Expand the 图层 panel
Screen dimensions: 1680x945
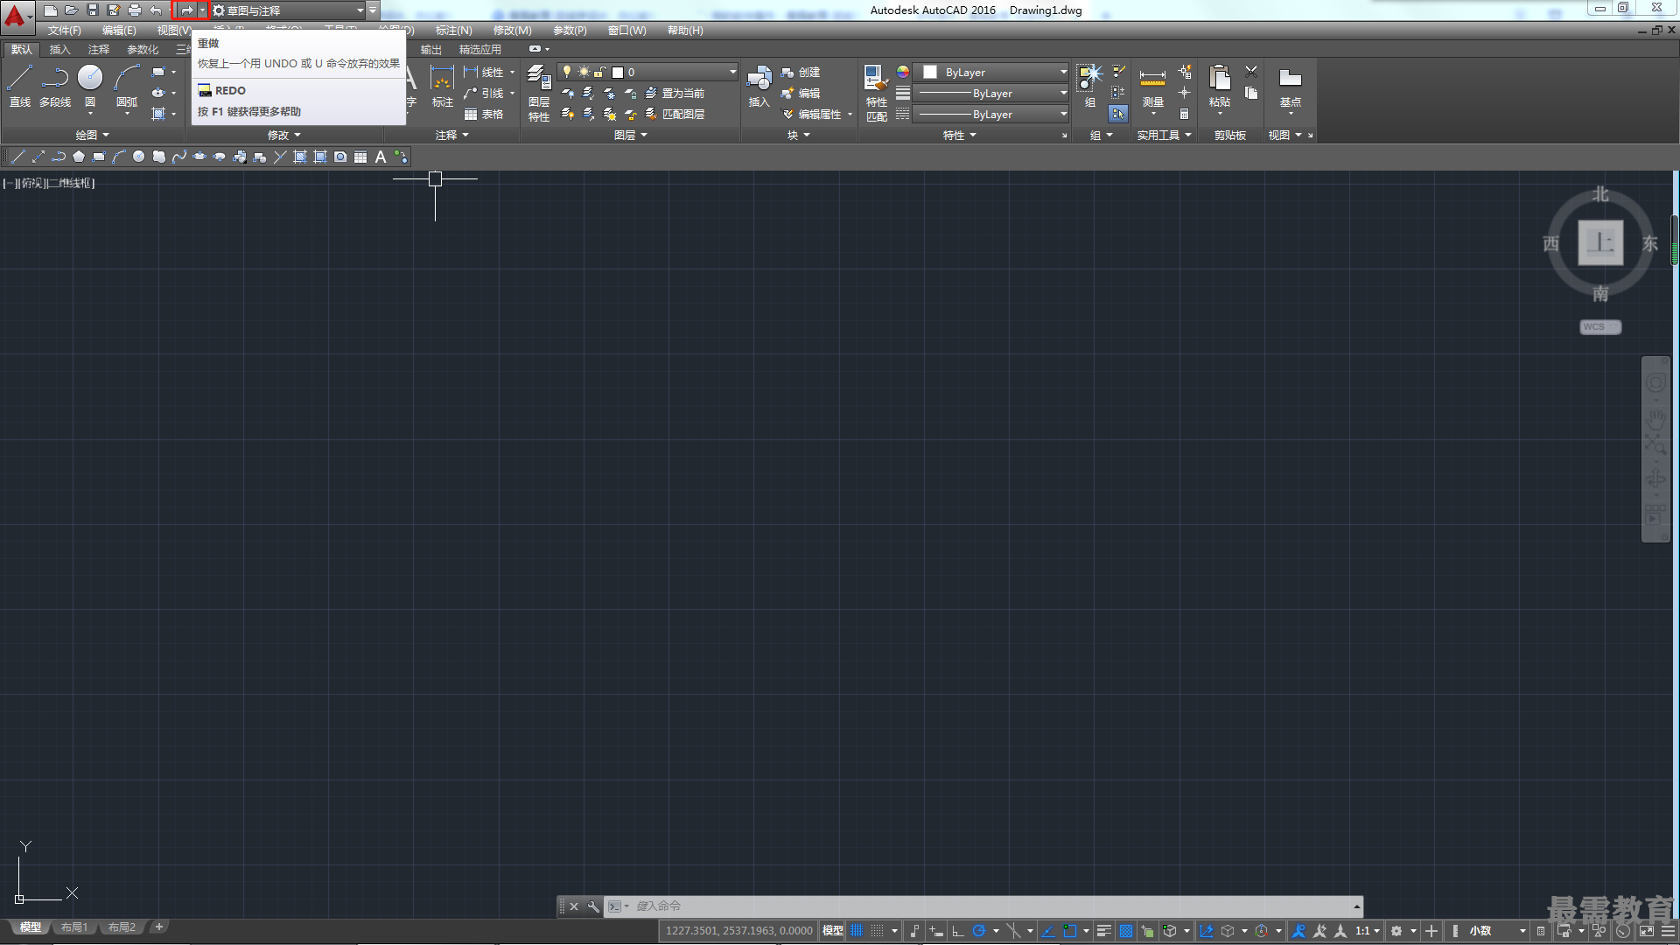(631, 135)
